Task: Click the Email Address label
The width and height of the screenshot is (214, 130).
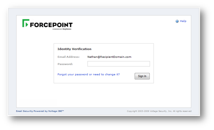Action: pos(68,57)
